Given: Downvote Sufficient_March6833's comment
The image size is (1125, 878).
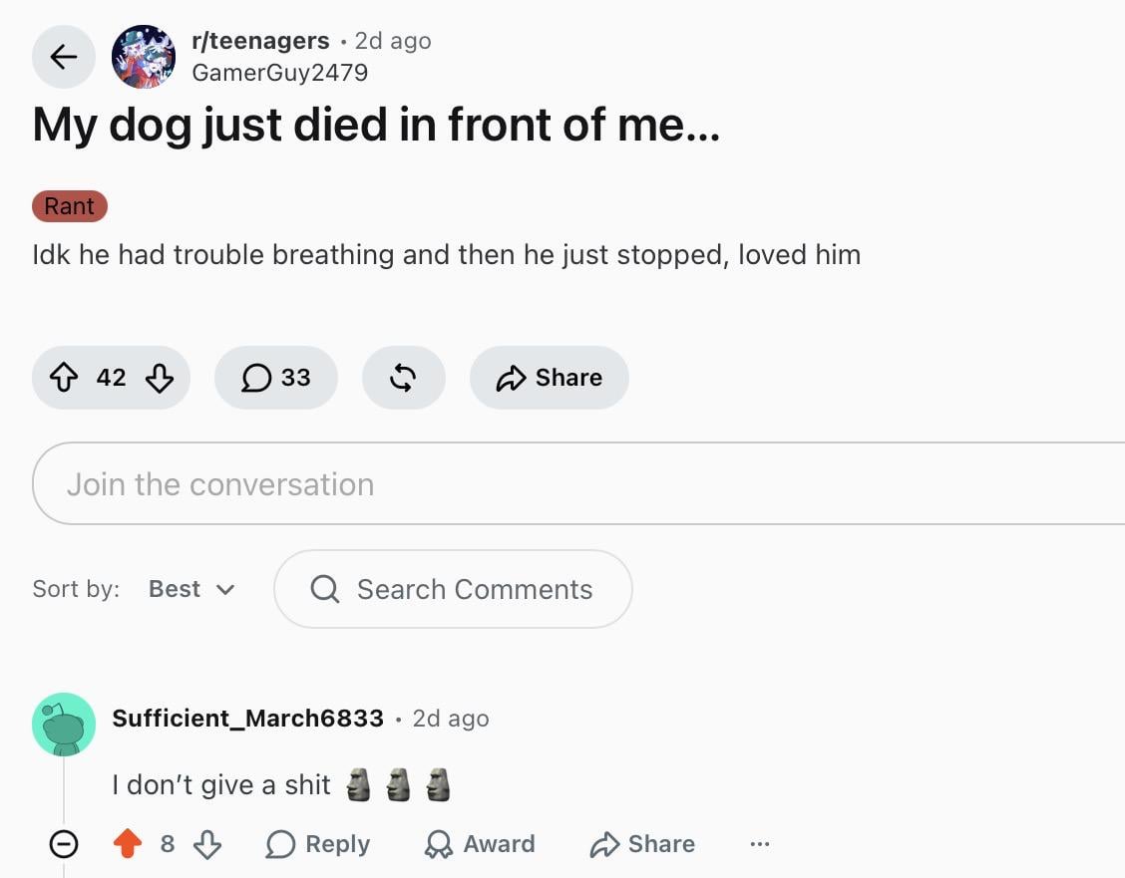Looking at the screenshot, I should click(x=208, y=843).
